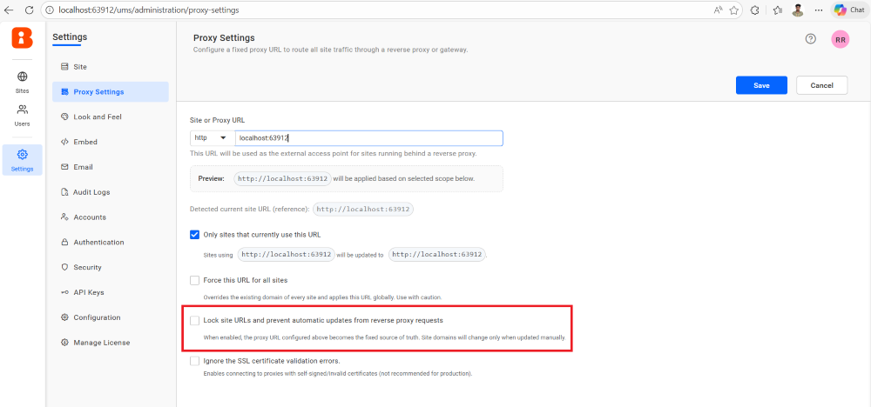
Task: Select Proxy Settings menu item
Action: [x=110, y=92]
